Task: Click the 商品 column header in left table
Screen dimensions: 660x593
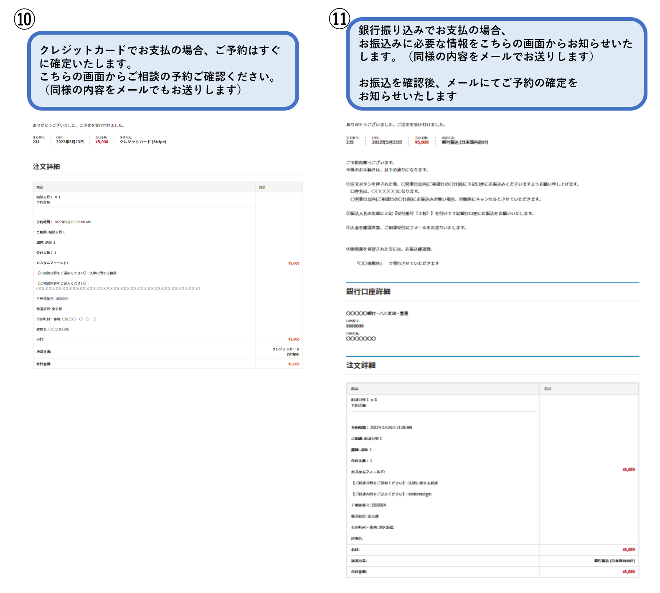Action: [40, 187]
